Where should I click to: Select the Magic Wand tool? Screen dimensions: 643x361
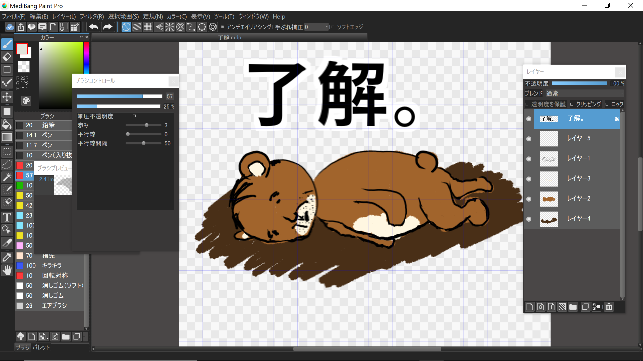pos(7,177)
